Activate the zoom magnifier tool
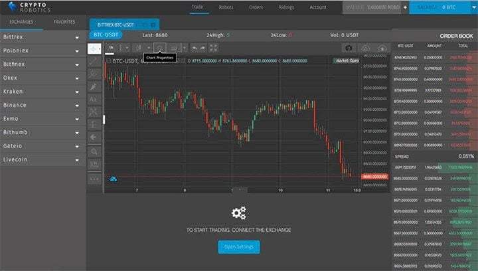This screenshot has height=271, width=478. tap(94, 151)
